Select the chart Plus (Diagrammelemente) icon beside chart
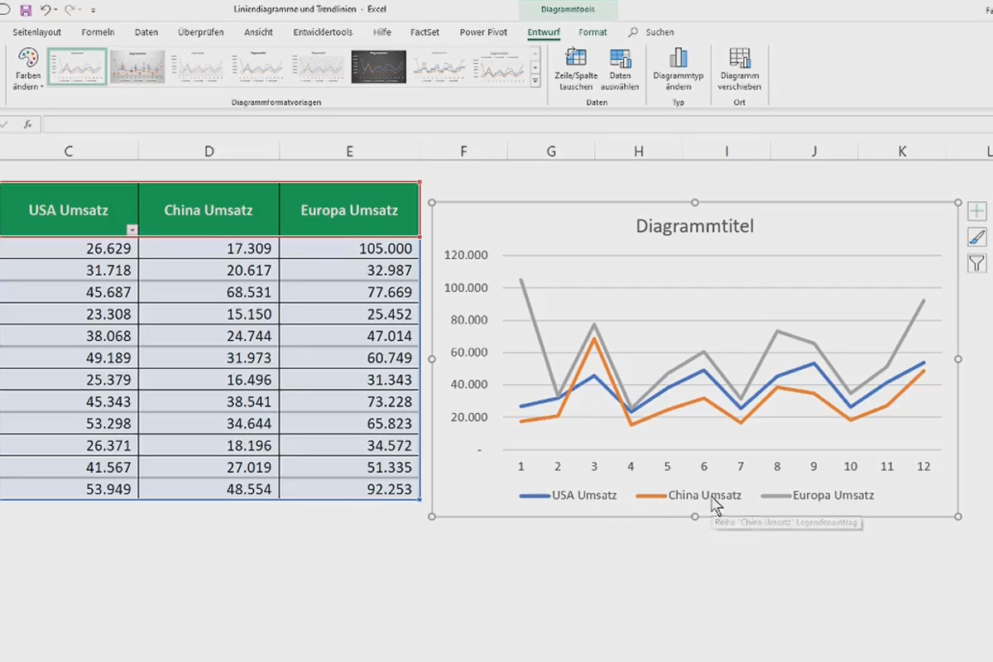Image resolution: width=993 pixels, height=662 pixels. click(976, 211)
